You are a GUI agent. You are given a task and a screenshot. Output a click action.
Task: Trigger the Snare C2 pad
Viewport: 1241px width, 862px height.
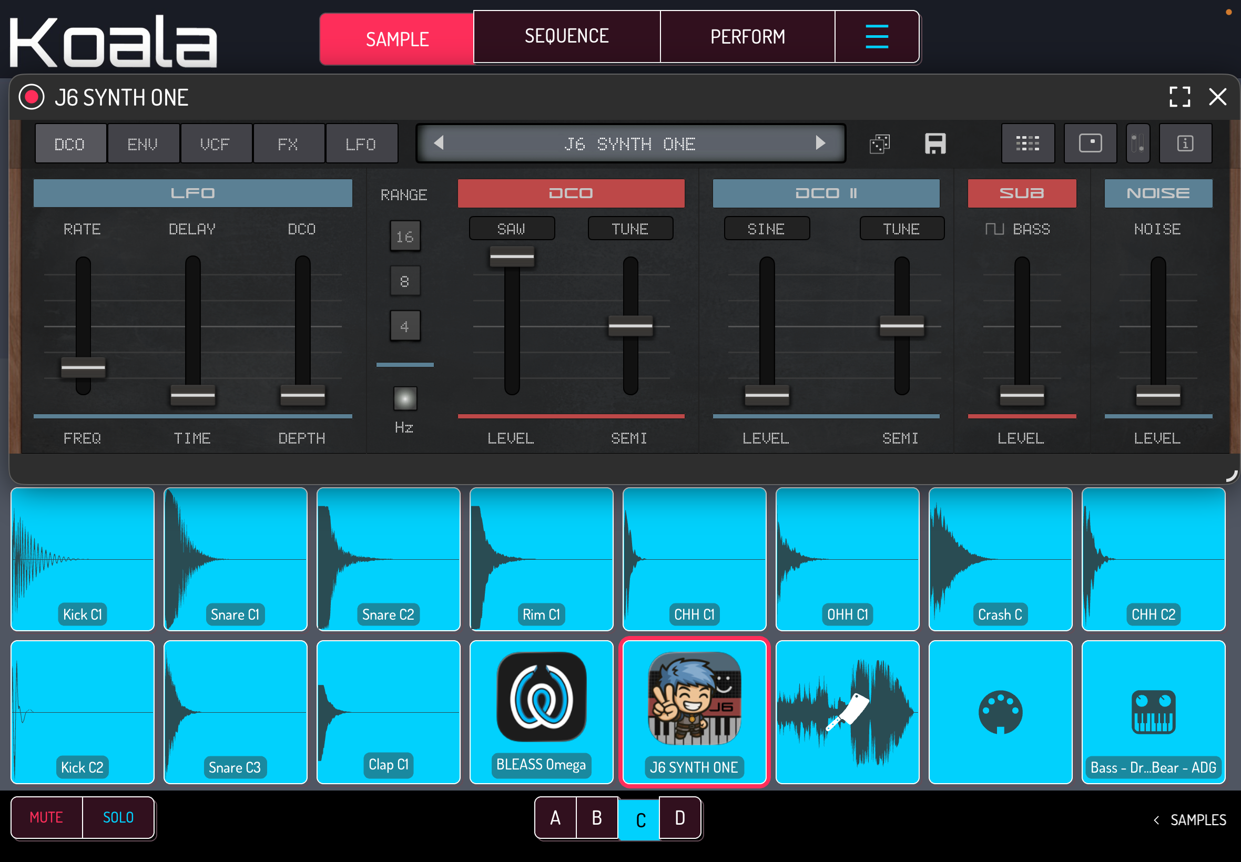pyautogui.click(x=388, y=559)
